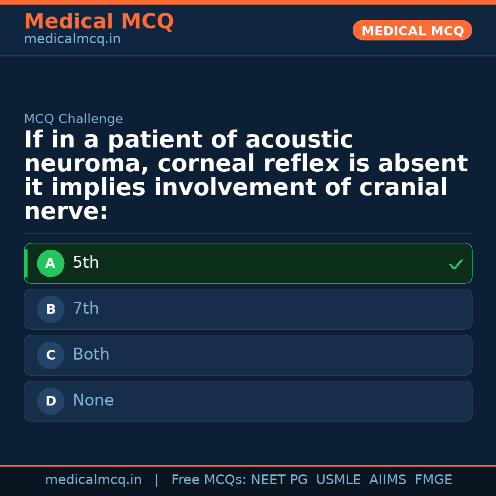Select answer option C, Both
Image resolution: width=496 pixels, height=496 pixels.
pyautogui.click(x=248, y=355)
